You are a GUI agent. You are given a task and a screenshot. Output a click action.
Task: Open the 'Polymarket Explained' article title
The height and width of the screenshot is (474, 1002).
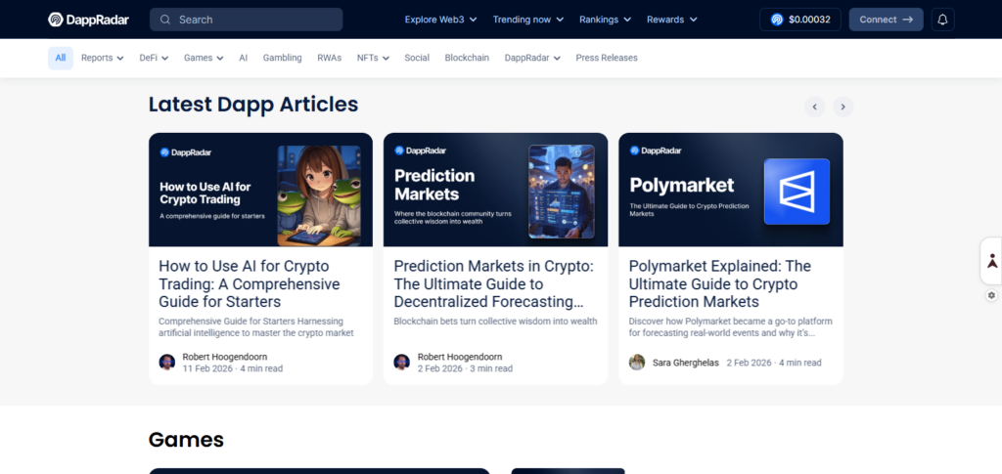(719, 283)
